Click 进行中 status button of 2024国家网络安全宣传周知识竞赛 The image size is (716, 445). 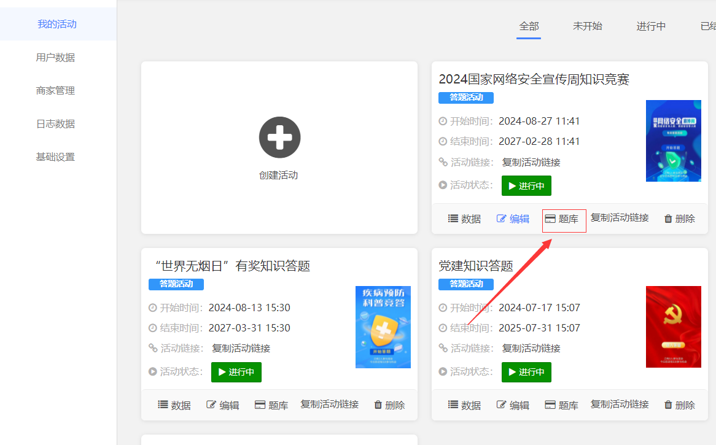point(526,186)
